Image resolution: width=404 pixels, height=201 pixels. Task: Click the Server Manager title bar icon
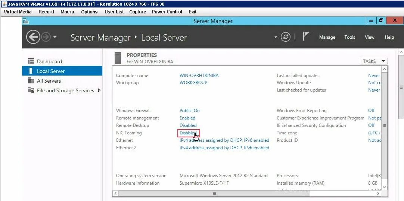click(25, 21)
